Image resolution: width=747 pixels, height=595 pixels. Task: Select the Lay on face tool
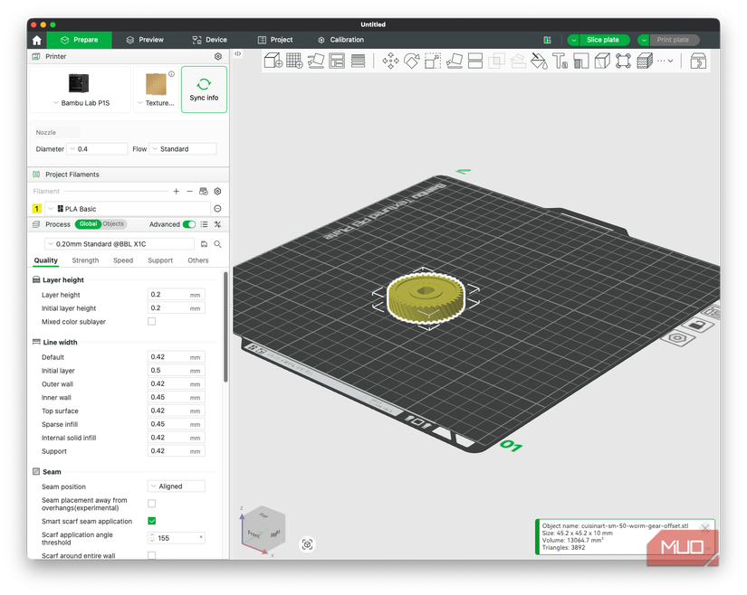(x=454, y=61)
